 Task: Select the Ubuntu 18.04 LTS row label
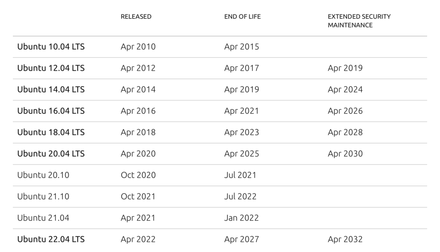tap(51, 132)
